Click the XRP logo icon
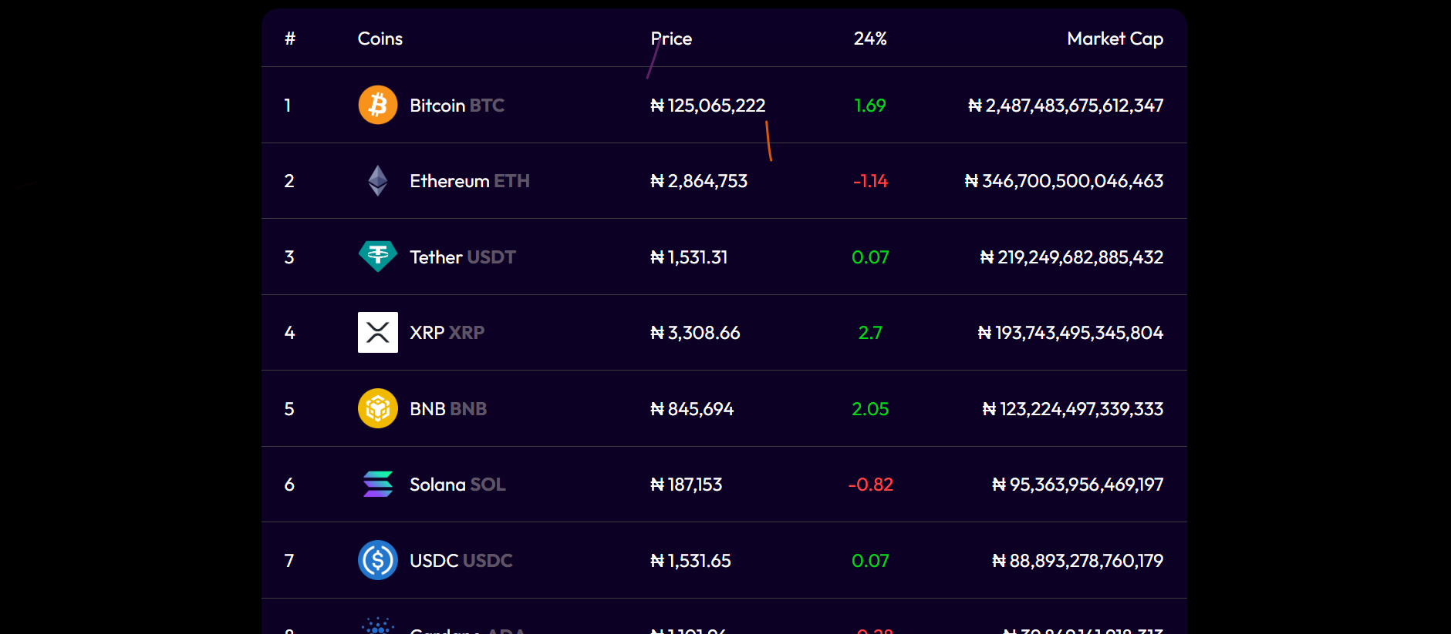 tap(378, 332)
